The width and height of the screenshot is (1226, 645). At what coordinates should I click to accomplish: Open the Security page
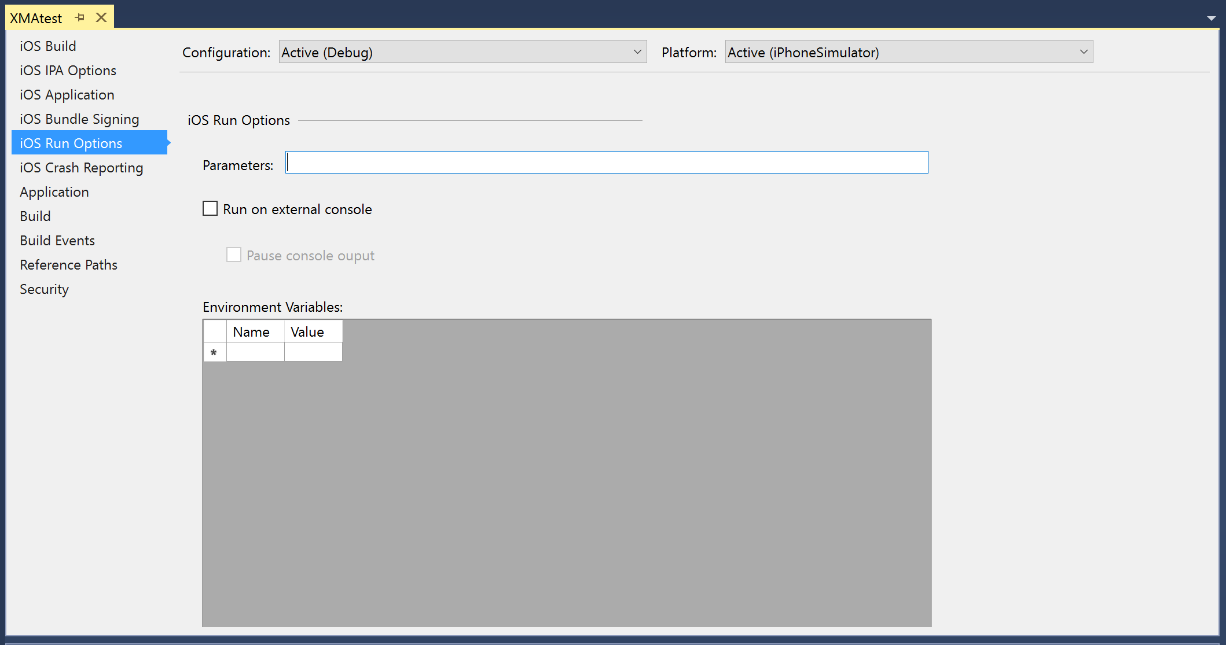(x=44, y=289)
